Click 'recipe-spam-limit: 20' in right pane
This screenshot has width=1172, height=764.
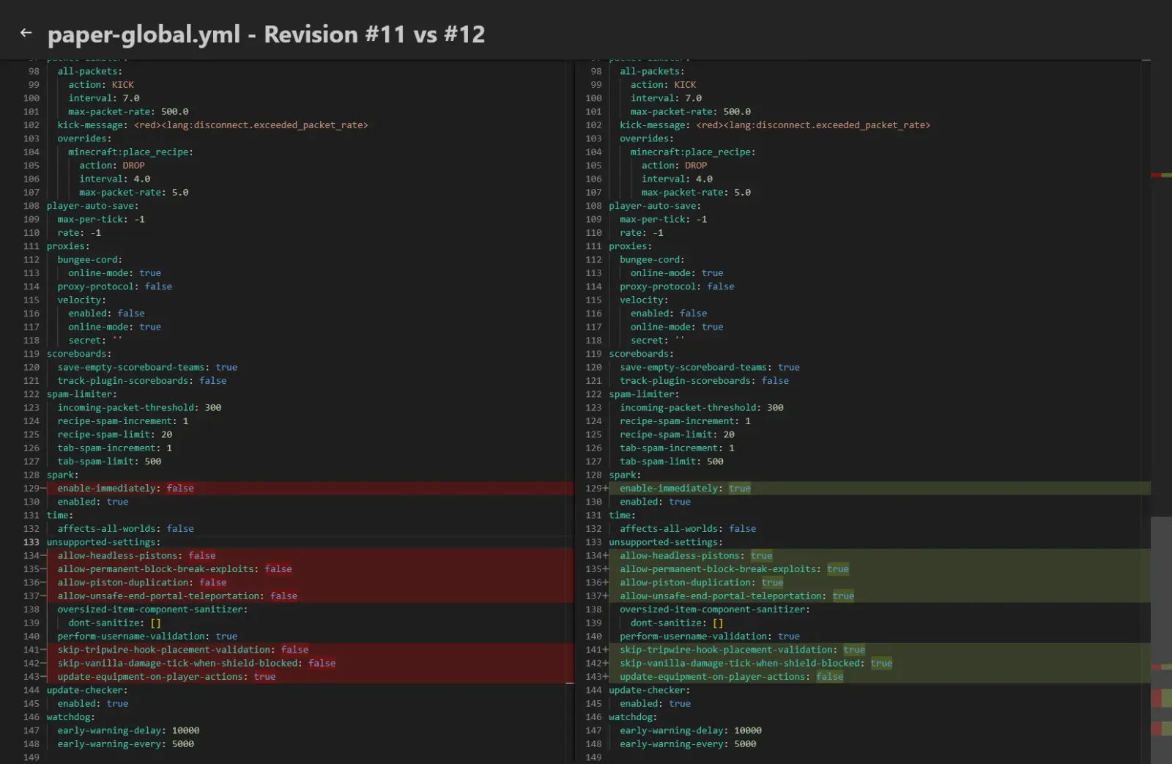(677, 435)
